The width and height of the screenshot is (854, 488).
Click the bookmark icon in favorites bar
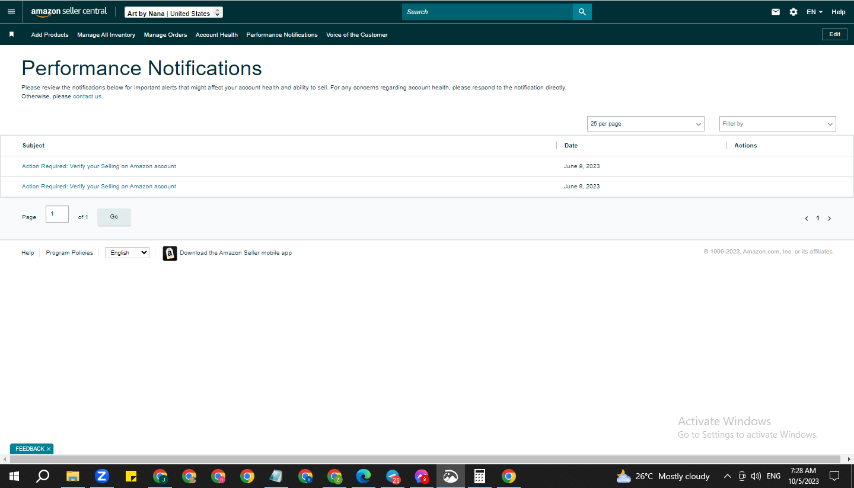click(11, 34)
